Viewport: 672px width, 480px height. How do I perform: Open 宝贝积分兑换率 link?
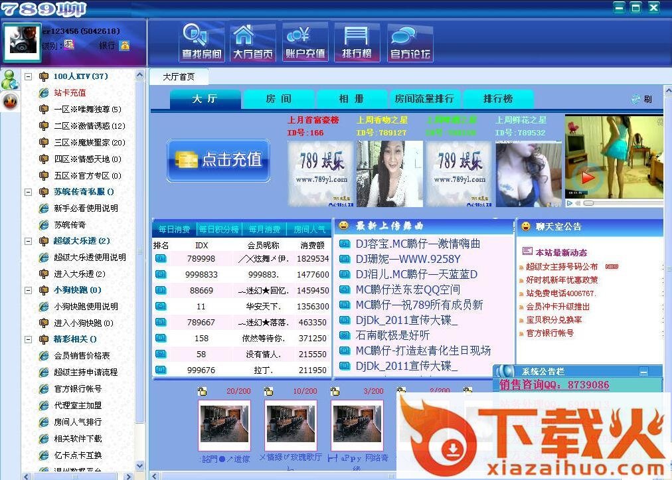(554, 320)
